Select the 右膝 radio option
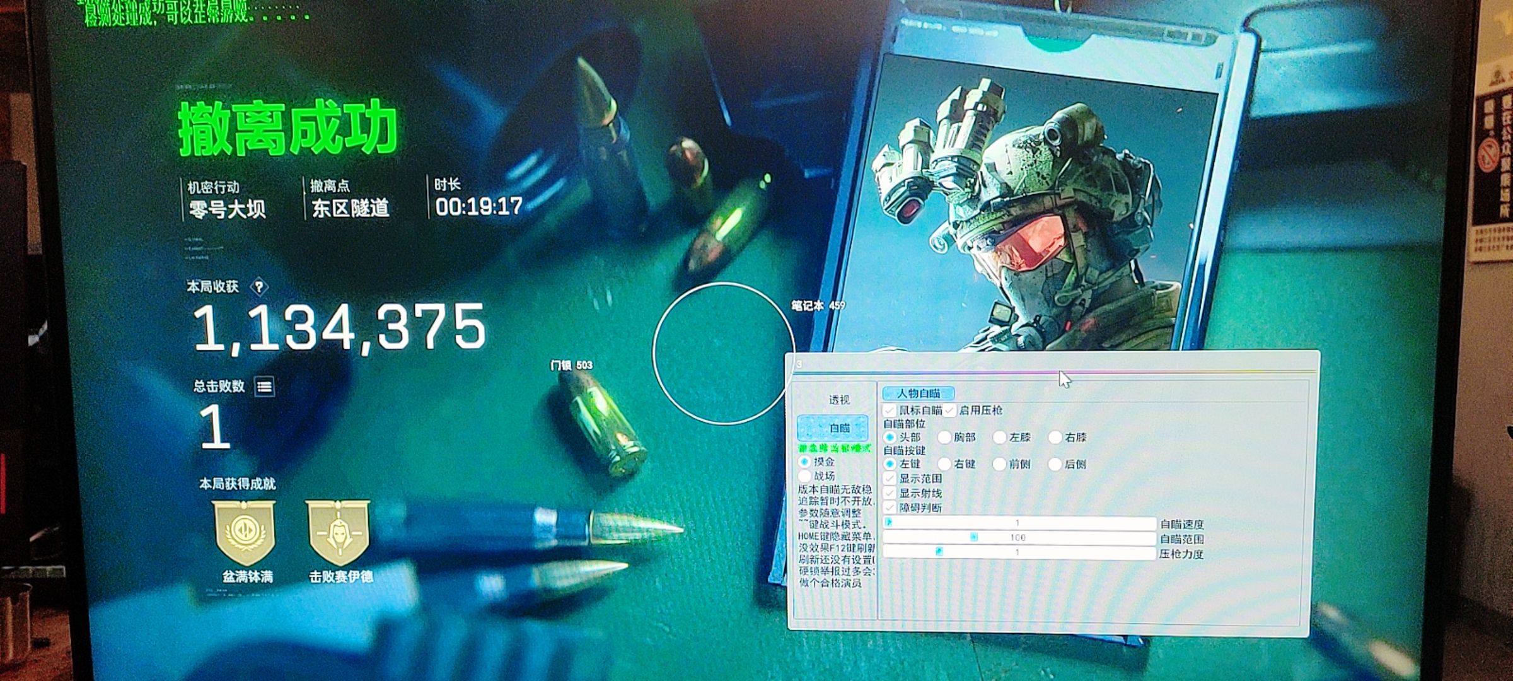This screenshot has width=1513, height=681. (1055, 437)
